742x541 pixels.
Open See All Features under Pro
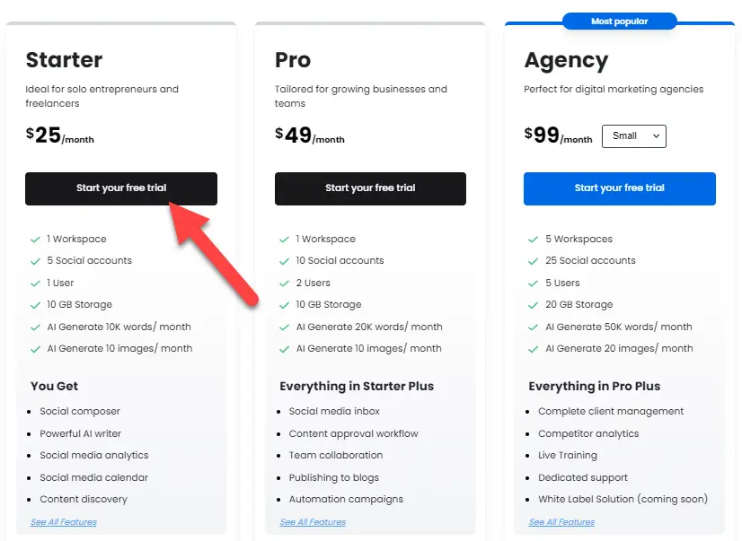pyautogui.click(x=312, y=521)
